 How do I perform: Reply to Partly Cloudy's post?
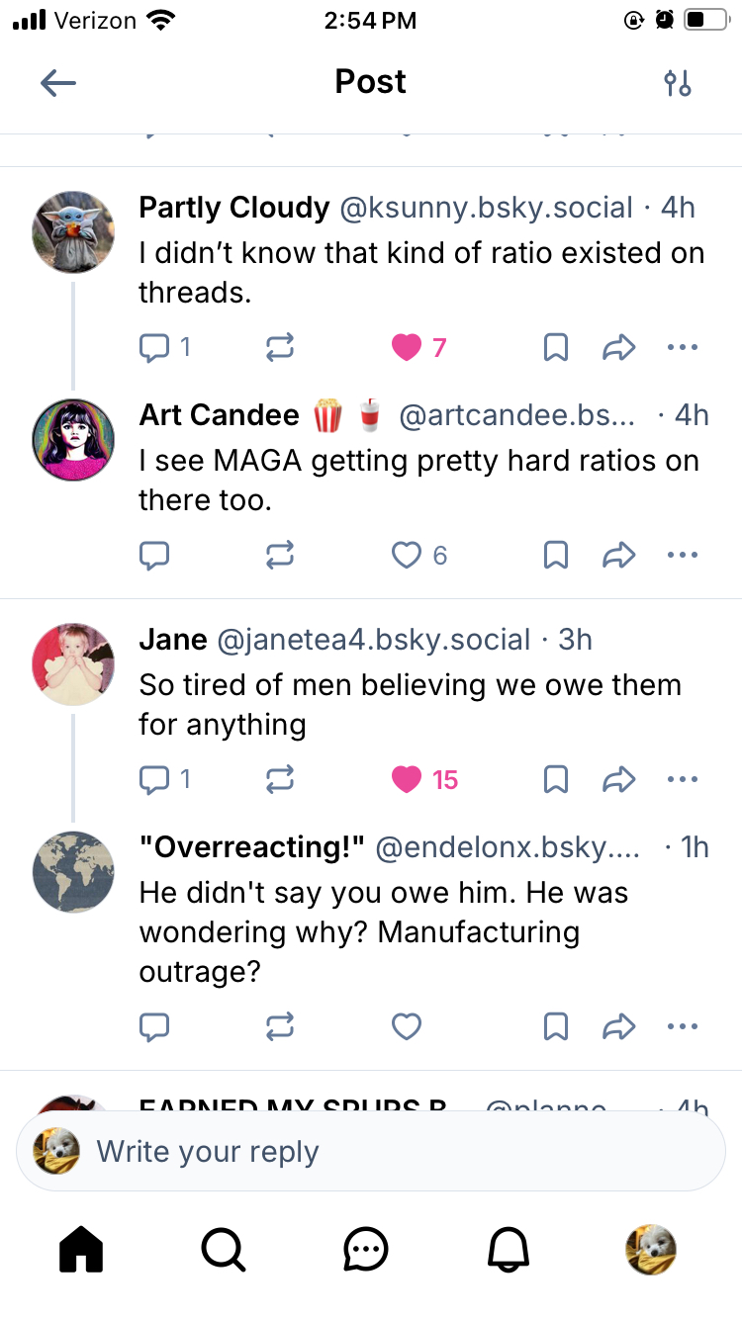click(x=154, y=347)
